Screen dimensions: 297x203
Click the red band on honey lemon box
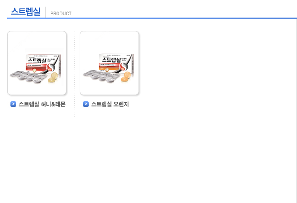36,66
